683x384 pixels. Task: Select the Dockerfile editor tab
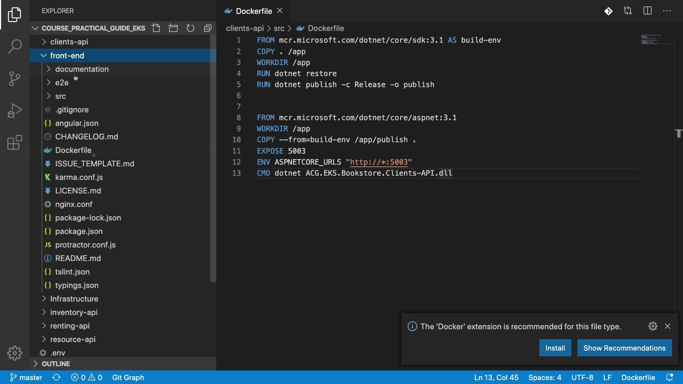(x=253, y=11)
